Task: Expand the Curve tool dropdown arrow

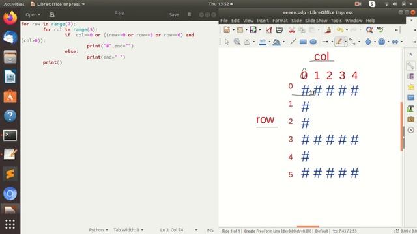Action: (345, 42)
